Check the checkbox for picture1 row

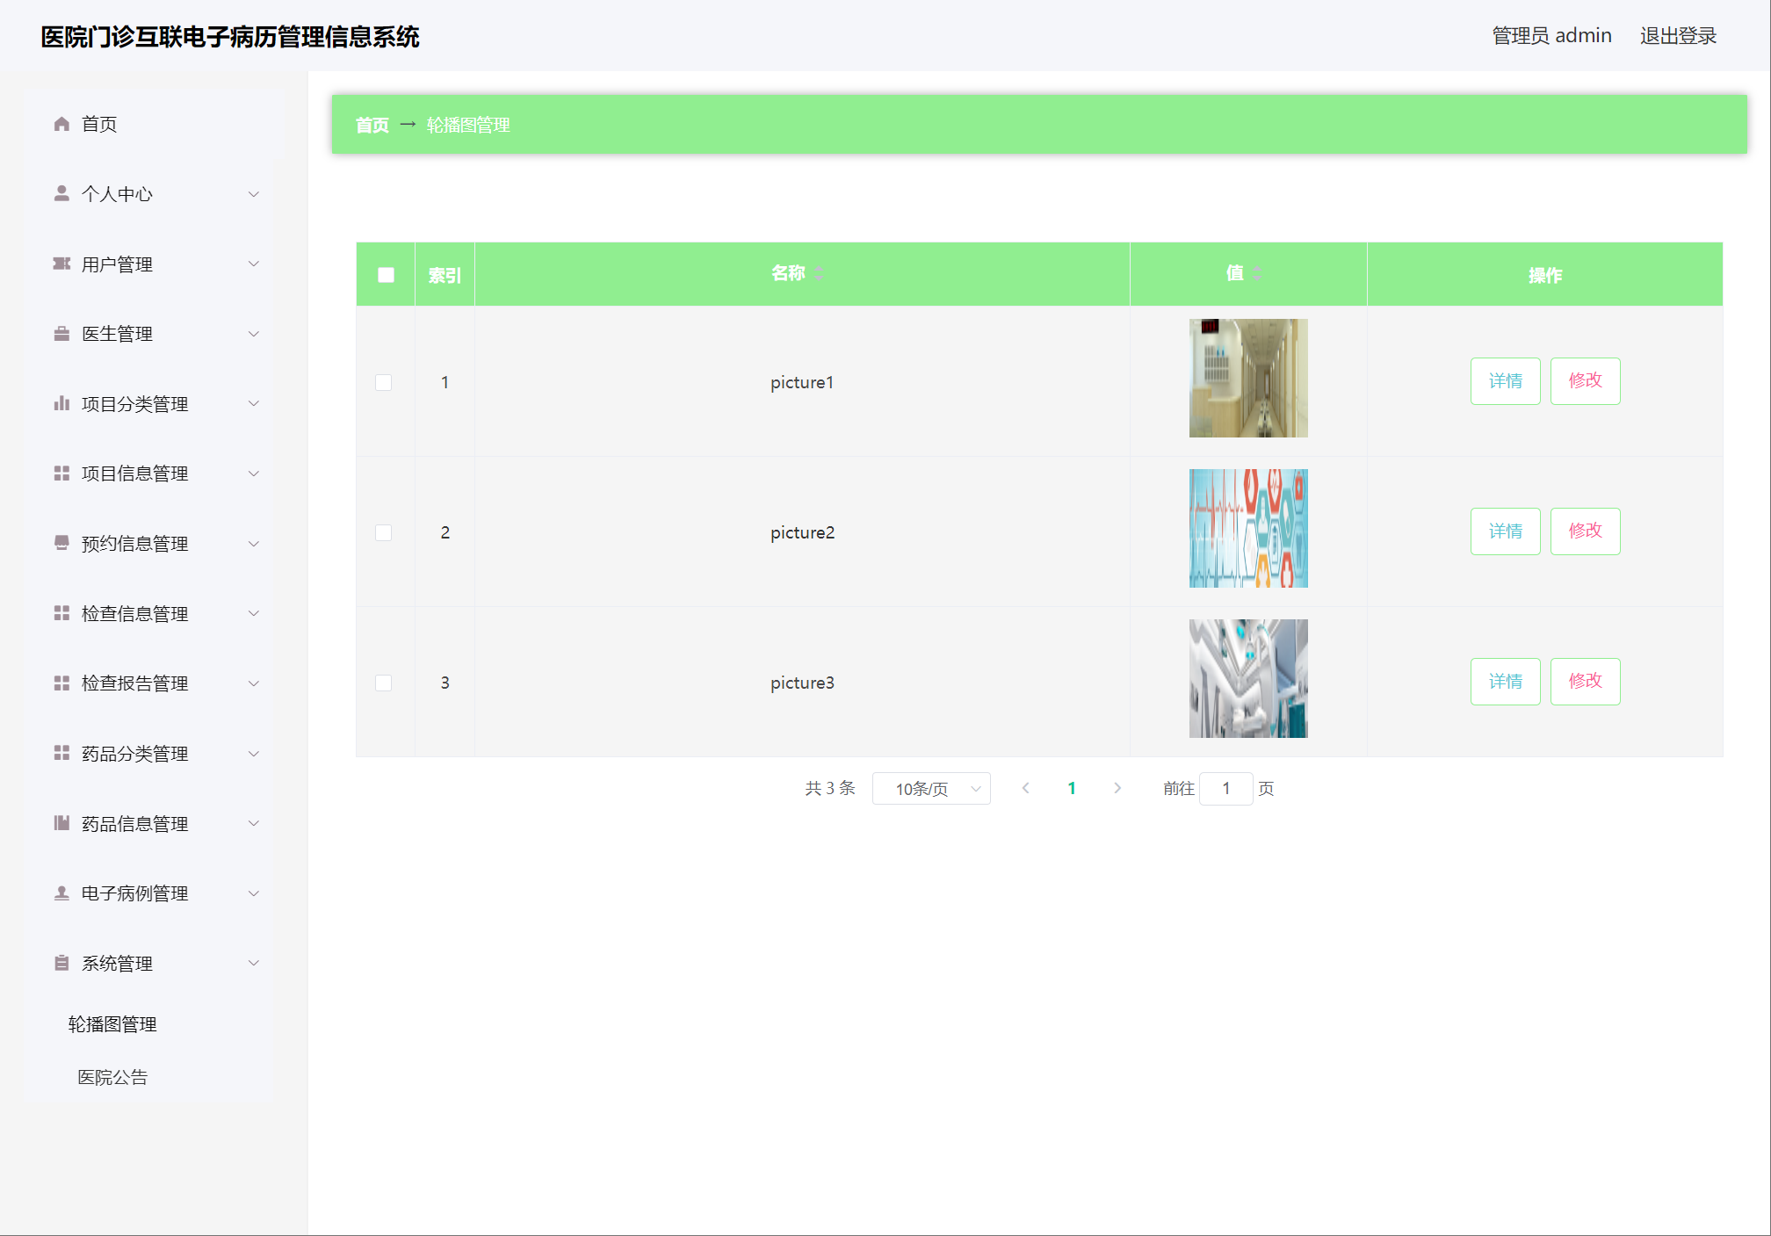tap(384, 382)
